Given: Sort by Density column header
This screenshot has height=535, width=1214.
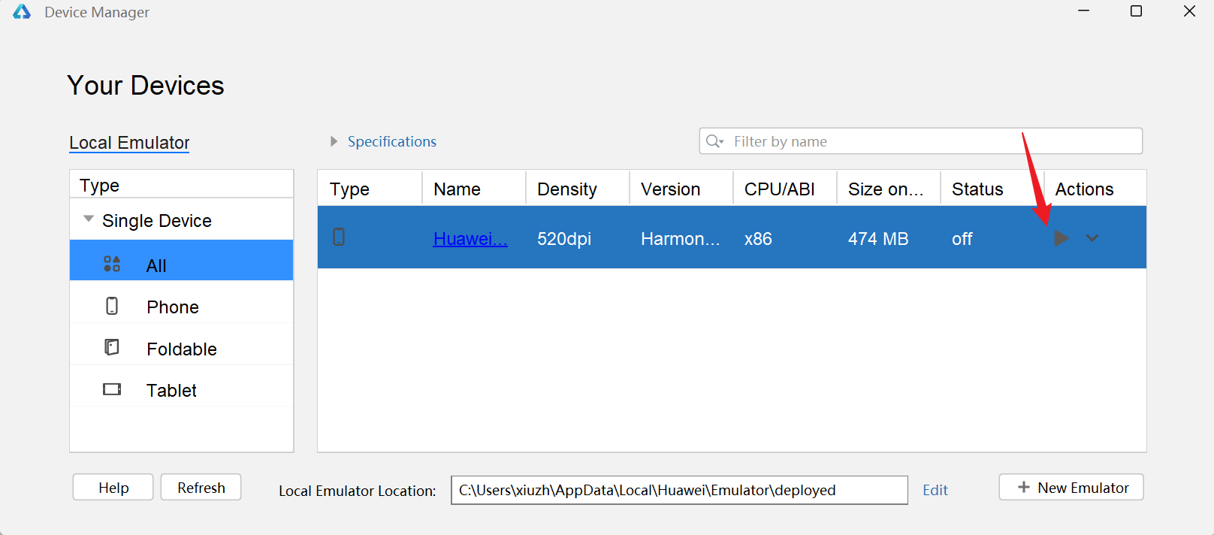Looking at the screenshot, I should [578, 188].
